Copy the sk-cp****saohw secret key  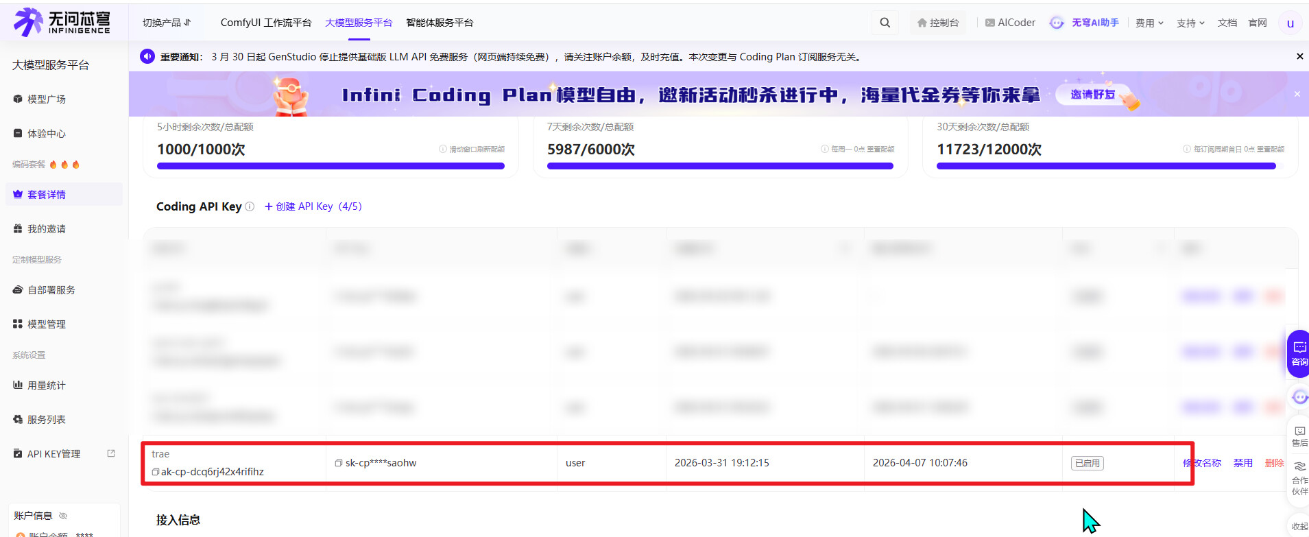coord(339,463)
